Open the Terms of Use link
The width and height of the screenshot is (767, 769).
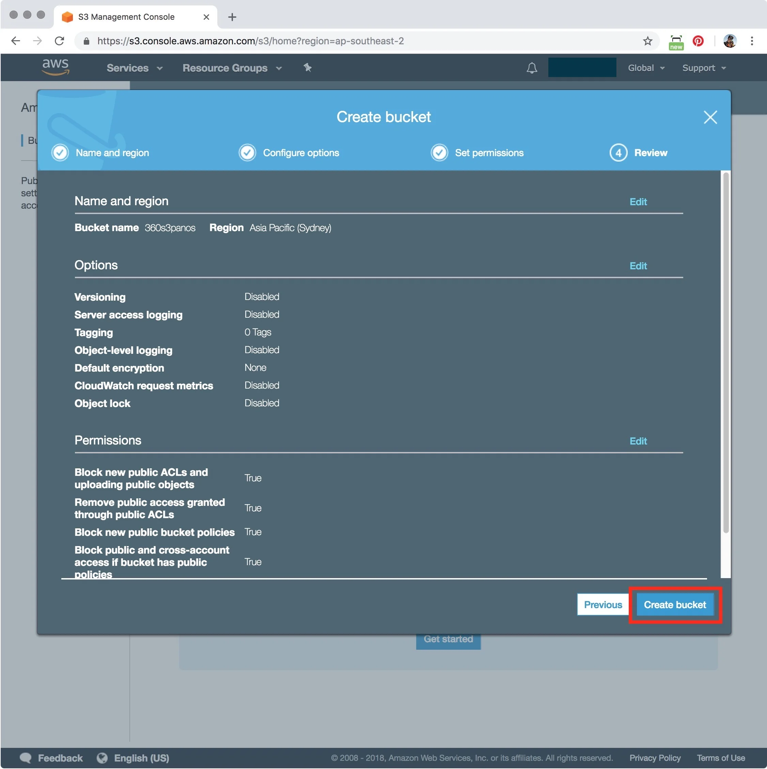point(721,758)
